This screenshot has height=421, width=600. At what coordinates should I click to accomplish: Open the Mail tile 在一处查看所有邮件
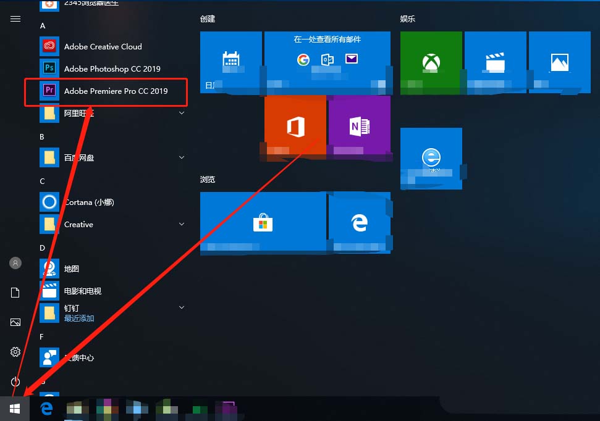[327, 62]
